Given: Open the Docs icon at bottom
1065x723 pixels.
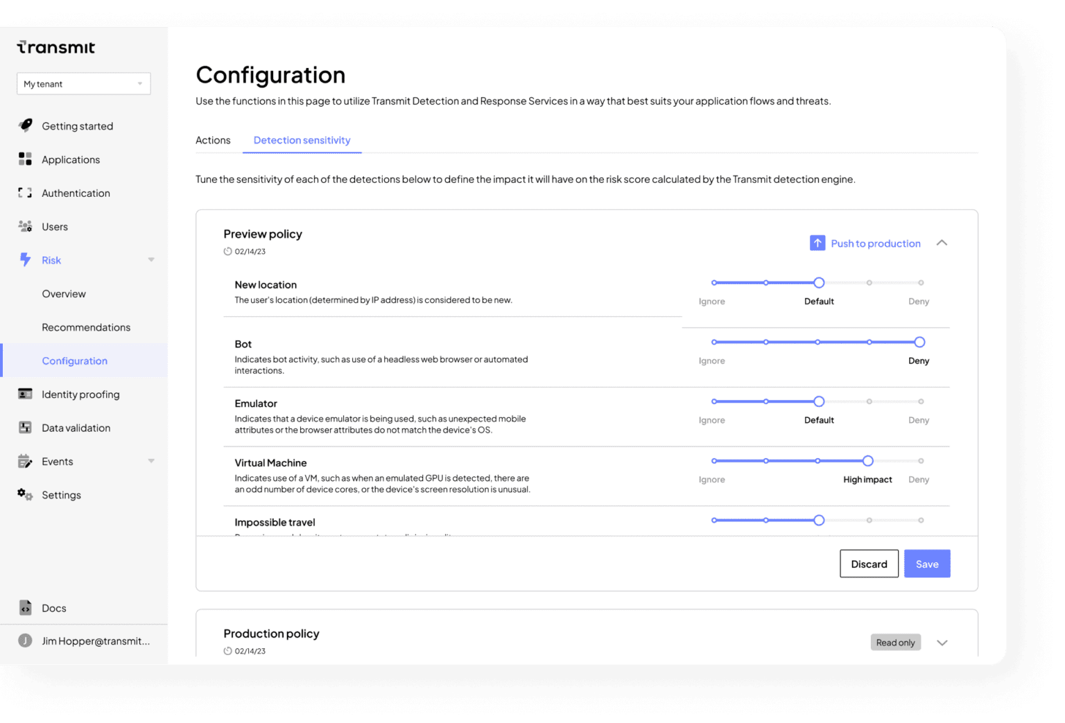Looking at the screenshot, I should [x=25, y=608].
